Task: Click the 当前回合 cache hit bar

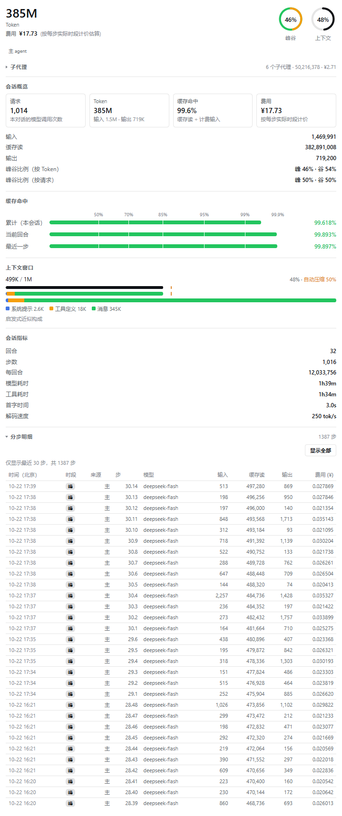Action: [x=163, y=234]
